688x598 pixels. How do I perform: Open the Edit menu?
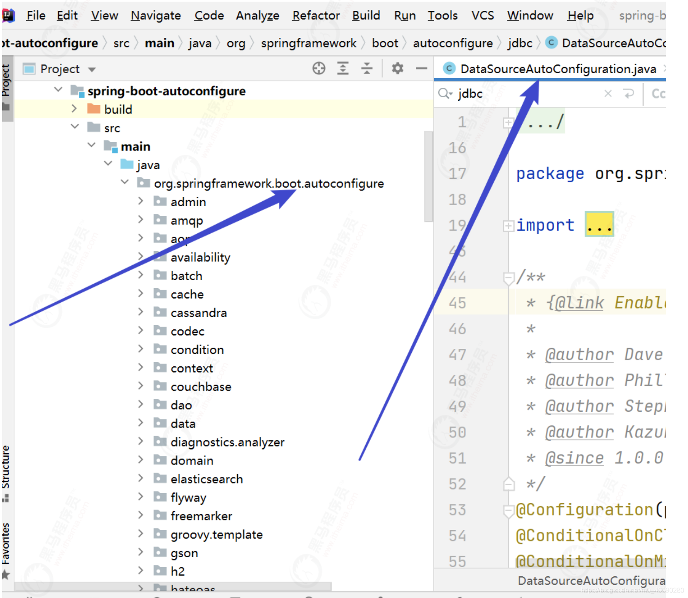(67, 15)
